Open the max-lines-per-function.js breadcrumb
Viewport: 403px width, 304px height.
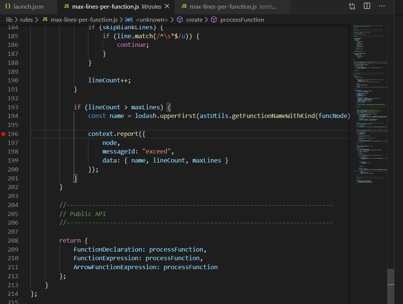(x=84, y=20)
